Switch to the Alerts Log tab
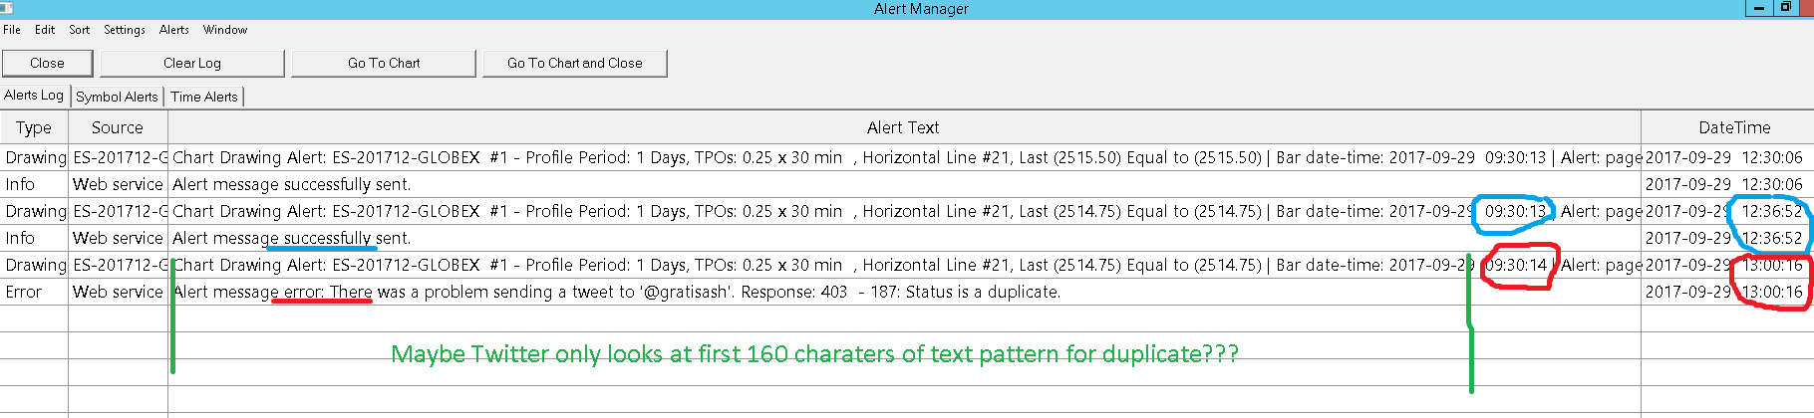This screenshot has height=418, width=1814. tap(34, 96)
